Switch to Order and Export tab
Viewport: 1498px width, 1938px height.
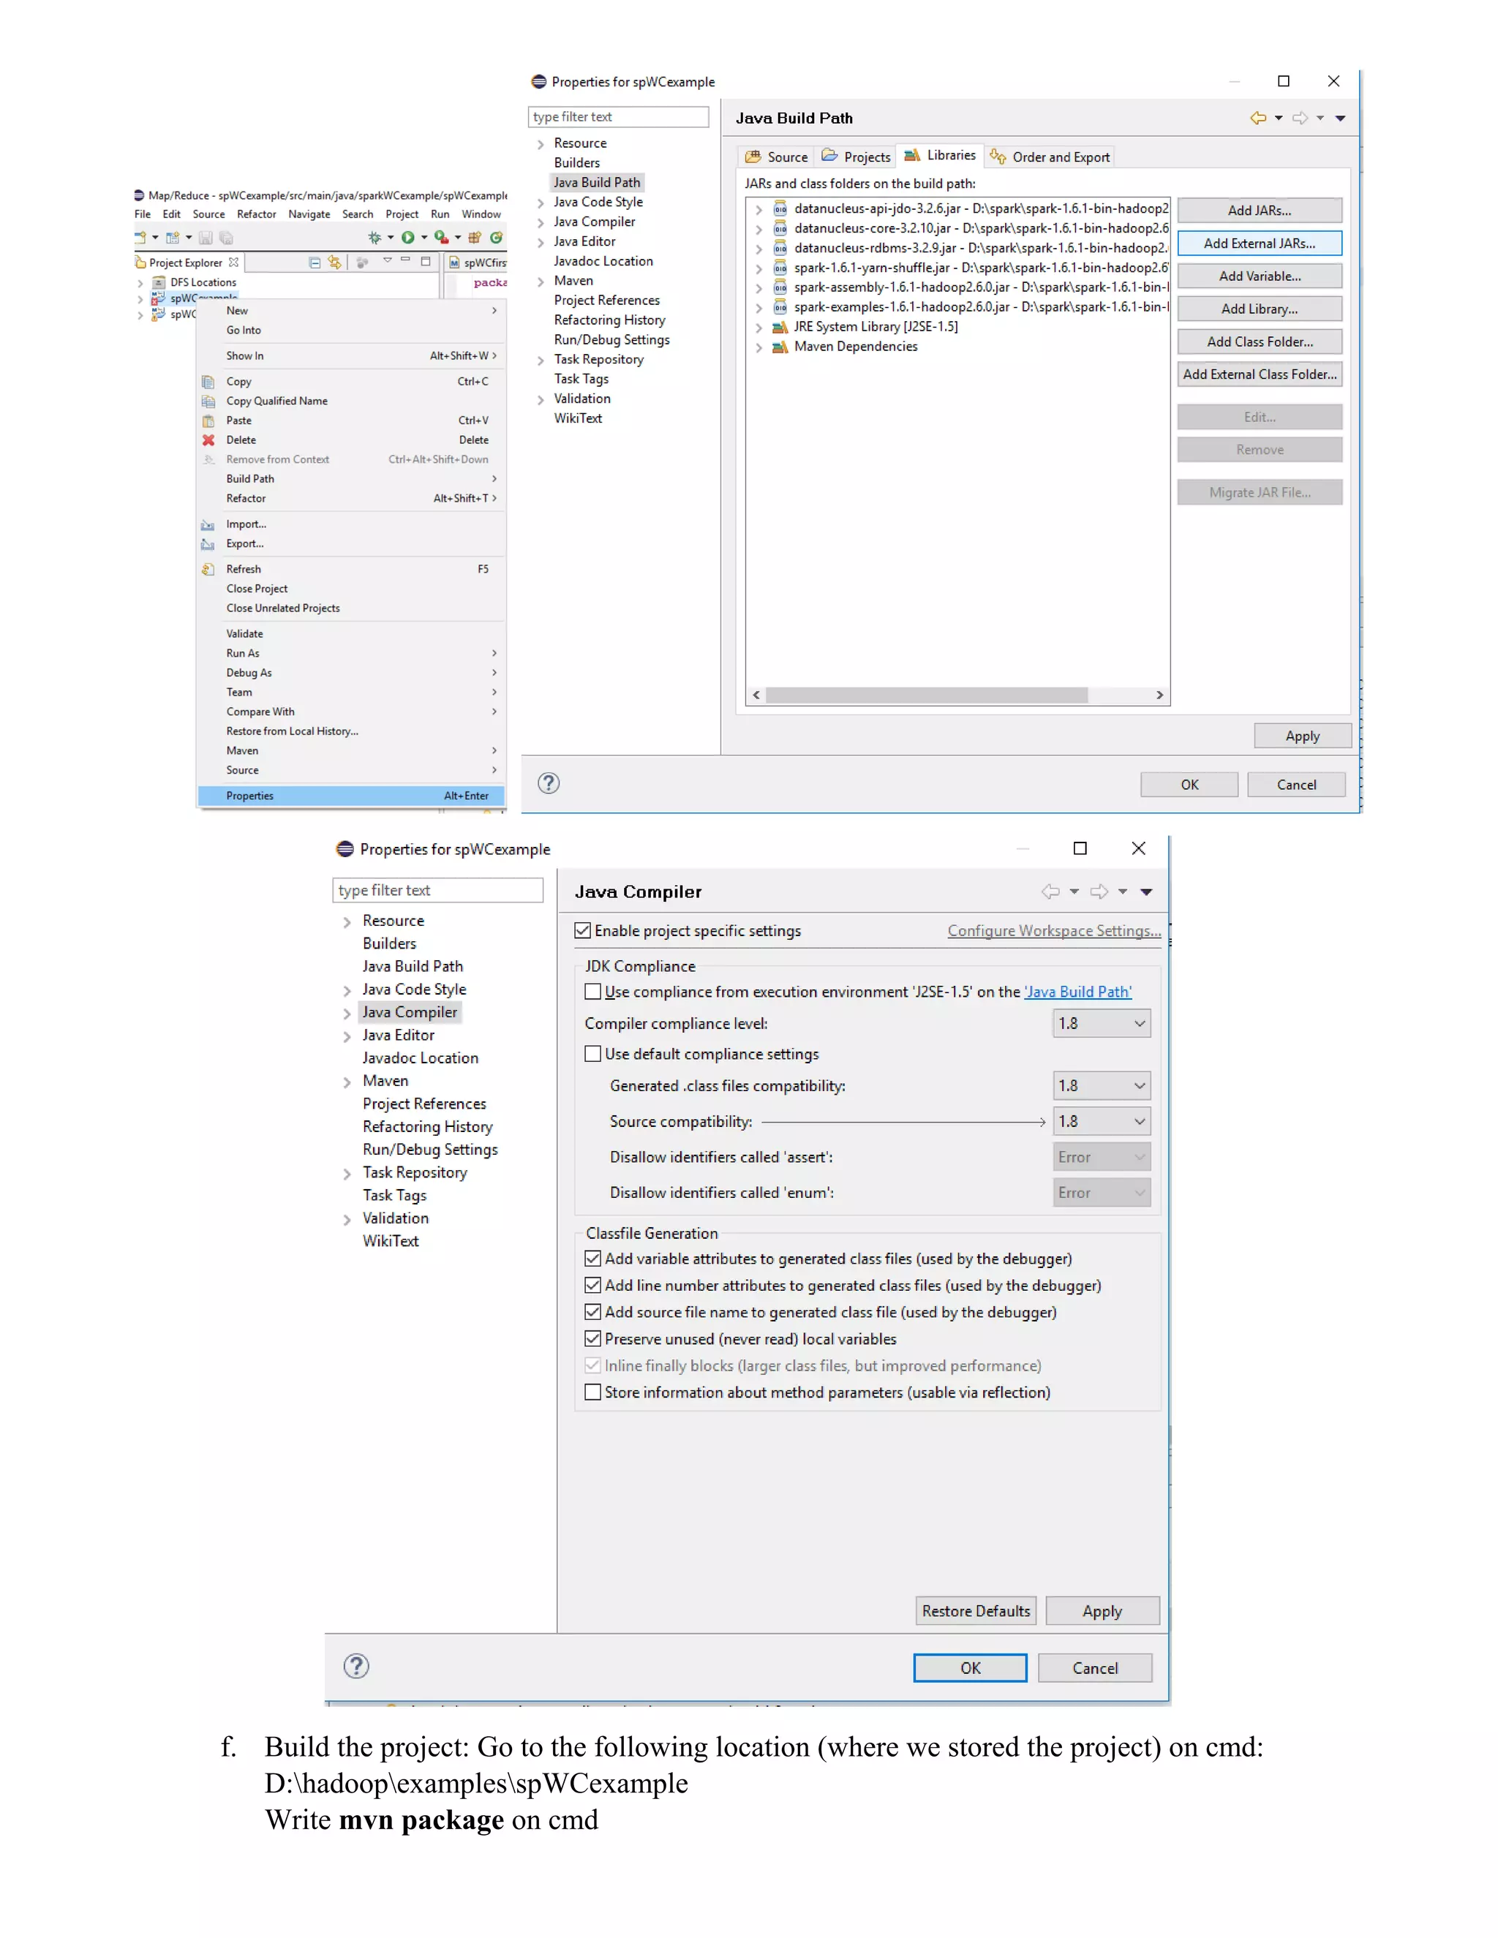(x=1051, y=157)
